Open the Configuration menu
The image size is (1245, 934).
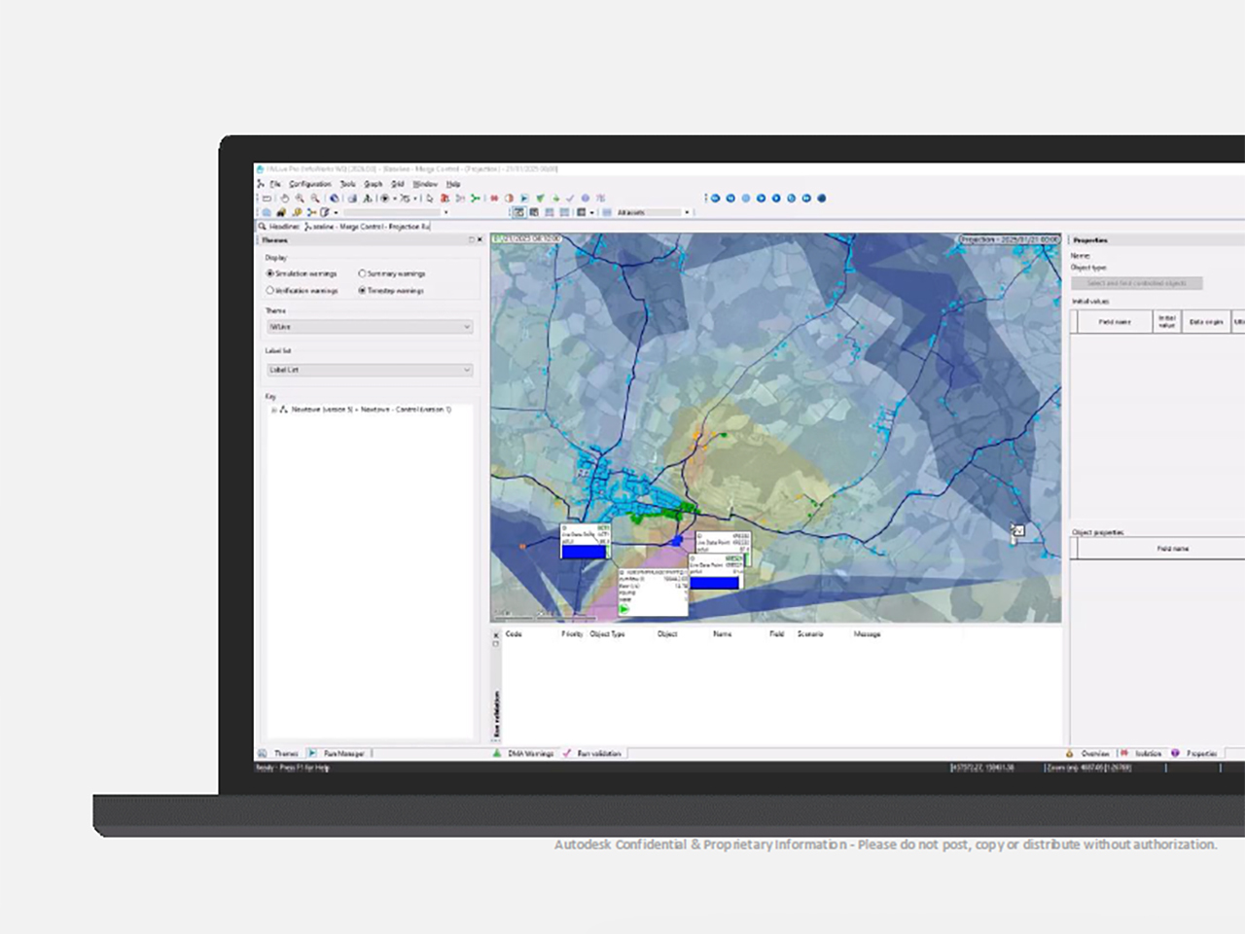tap(309, 184)
